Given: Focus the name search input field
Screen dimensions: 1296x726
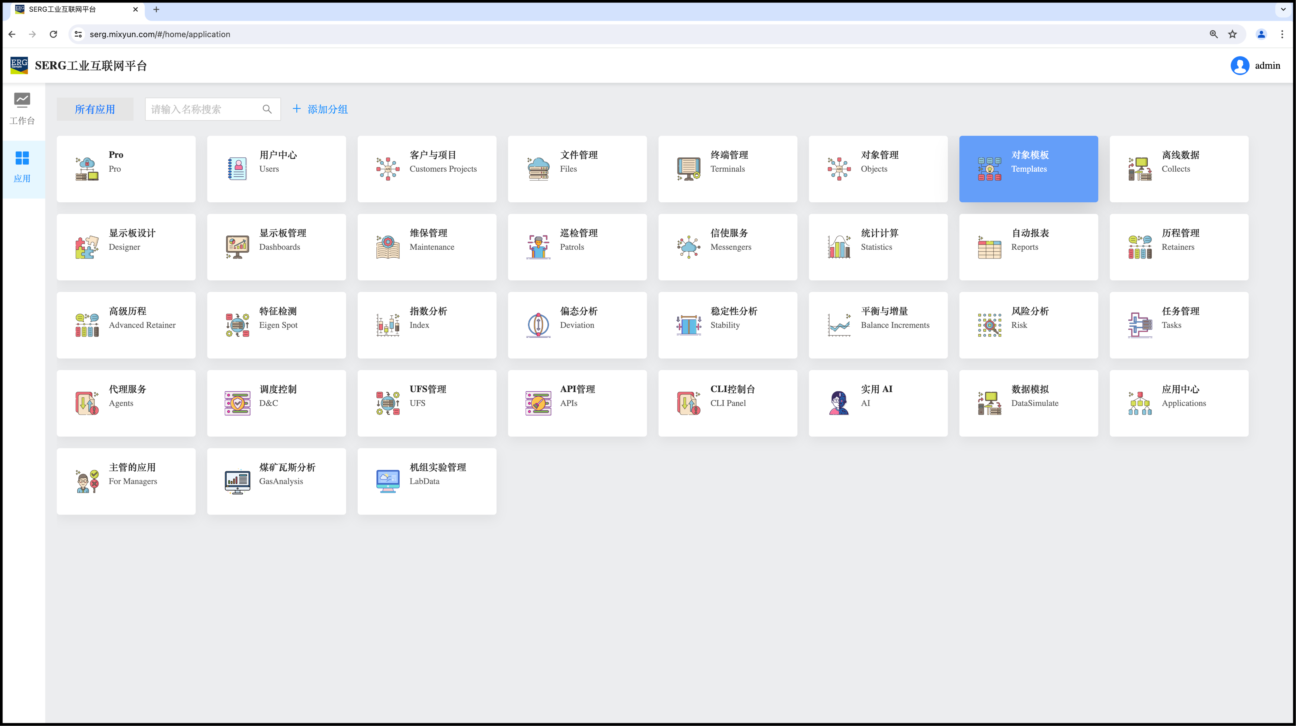Looking at the screenshot, I should click(204, 109).
